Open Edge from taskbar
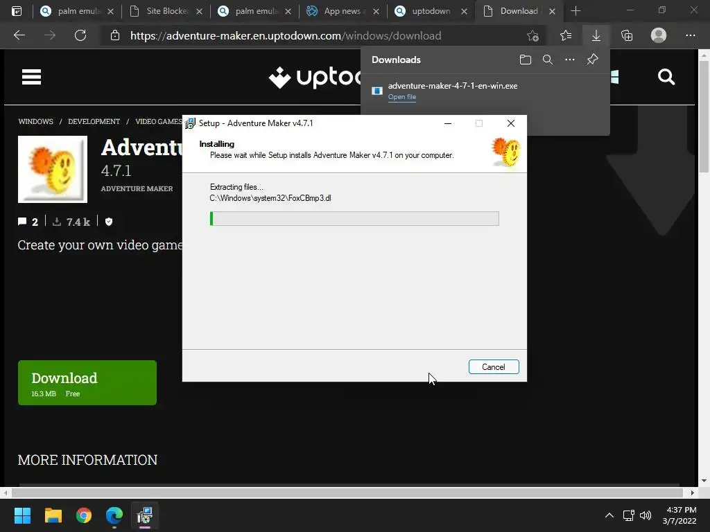710x532 pixels. pyautogui.click(x=114, y=515)
